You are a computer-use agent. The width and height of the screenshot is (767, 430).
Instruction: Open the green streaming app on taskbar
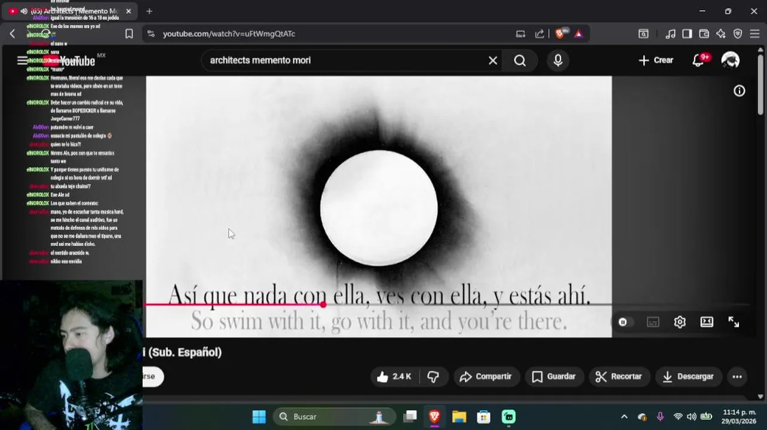(x=508, y=416)
